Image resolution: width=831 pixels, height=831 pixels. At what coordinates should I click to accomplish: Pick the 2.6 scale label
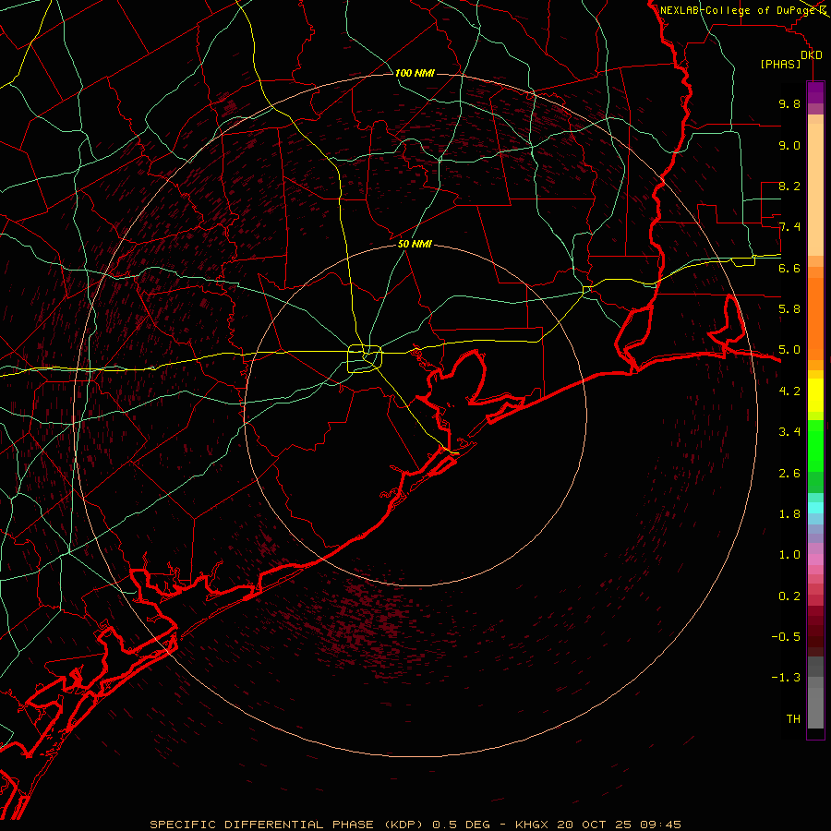tap(789, 474)
